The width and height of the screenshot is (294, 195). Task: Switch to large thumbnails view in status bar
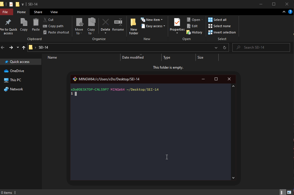pos(289,192)
